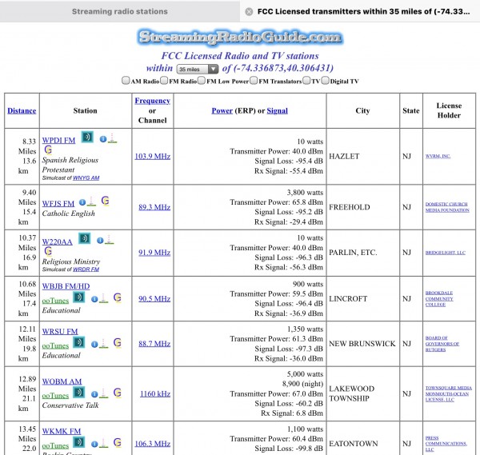This screenshot has height=455, width=480.
Task: Toggle the FM Translators checkbox
Action: [254, 81]
